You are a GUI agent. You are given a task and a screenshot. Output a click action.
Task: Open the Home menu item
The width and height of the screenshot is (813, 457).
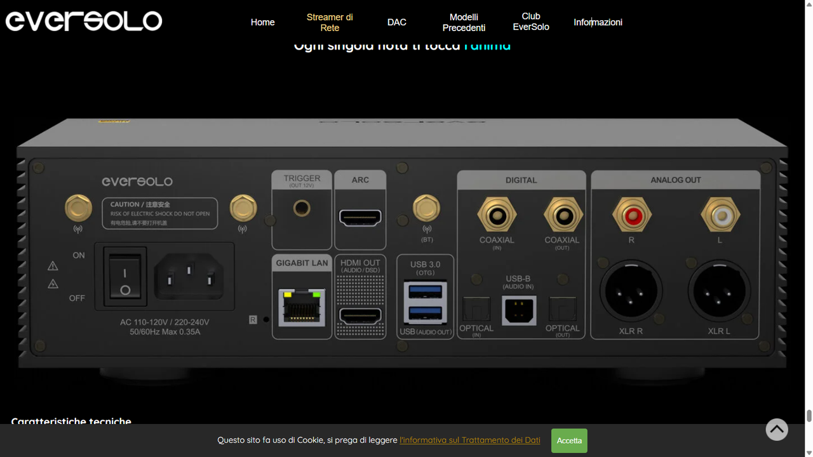262,22
